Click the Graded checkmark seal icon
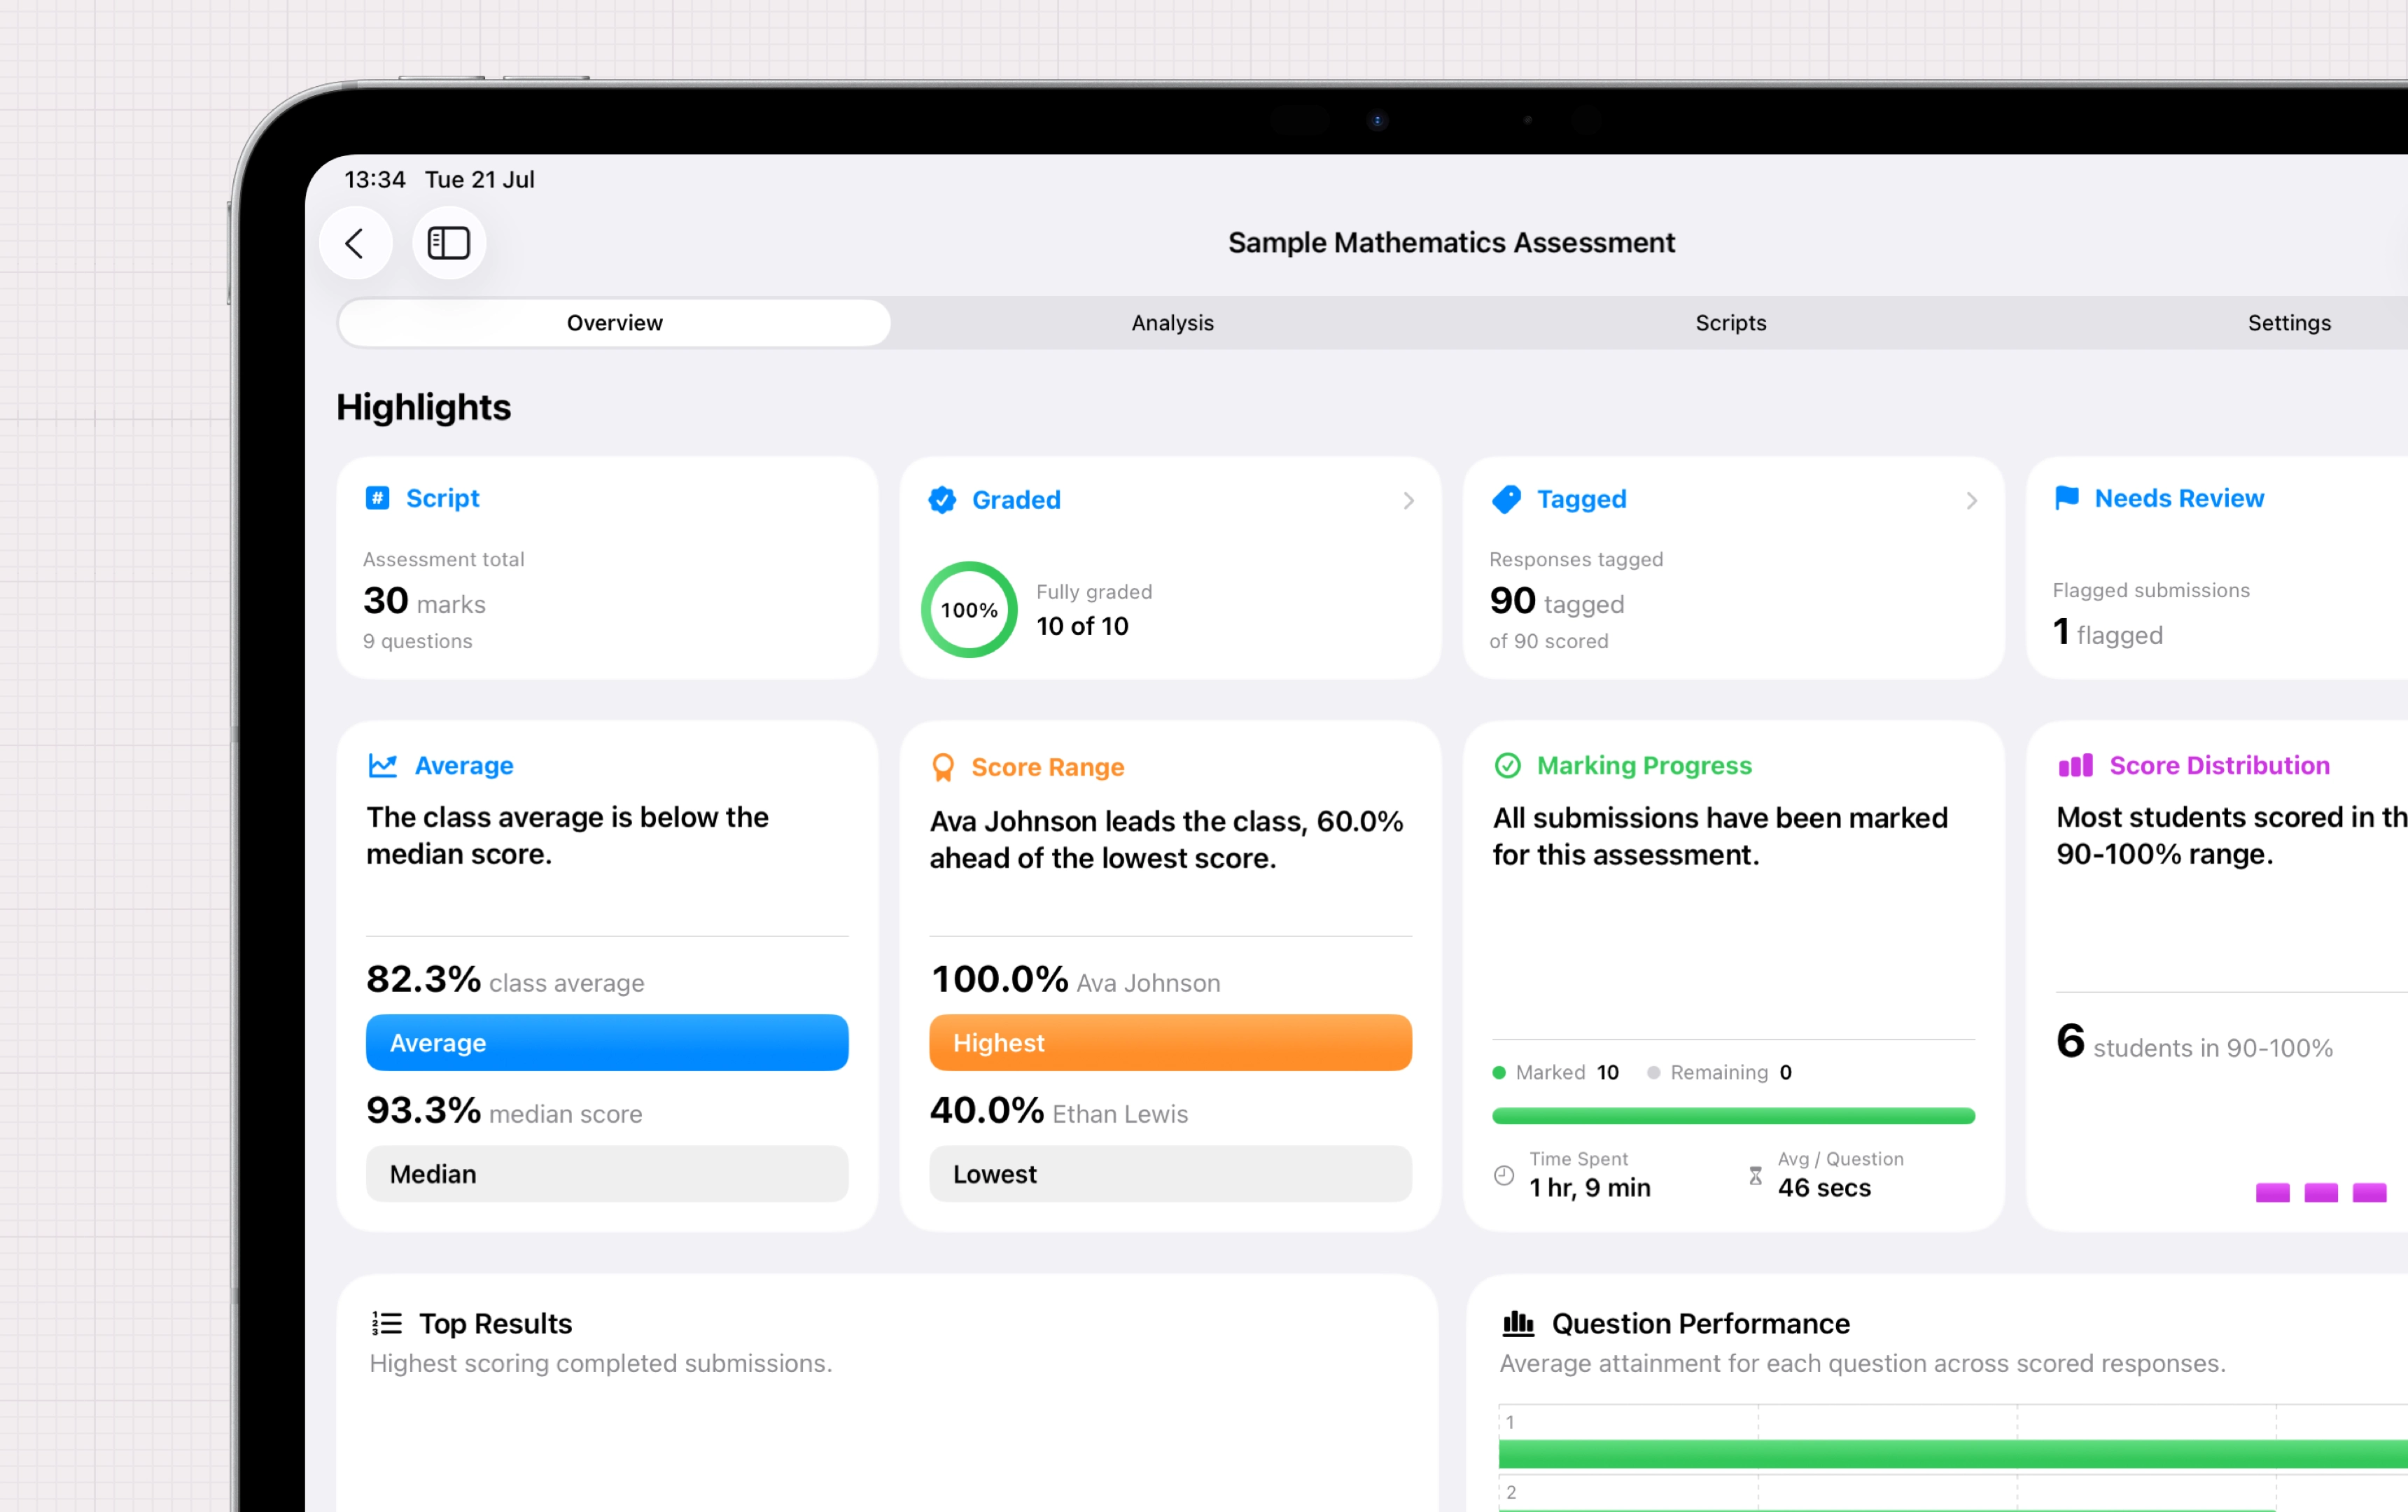2408x1512 pixels. click(x=942, y=499)
